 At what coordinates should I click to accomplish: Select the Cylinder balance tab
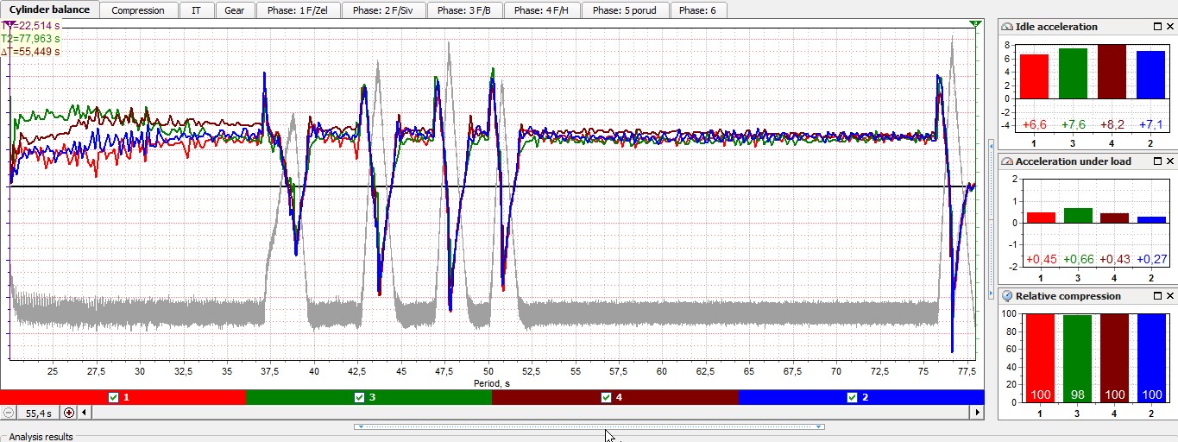(49, 9)
